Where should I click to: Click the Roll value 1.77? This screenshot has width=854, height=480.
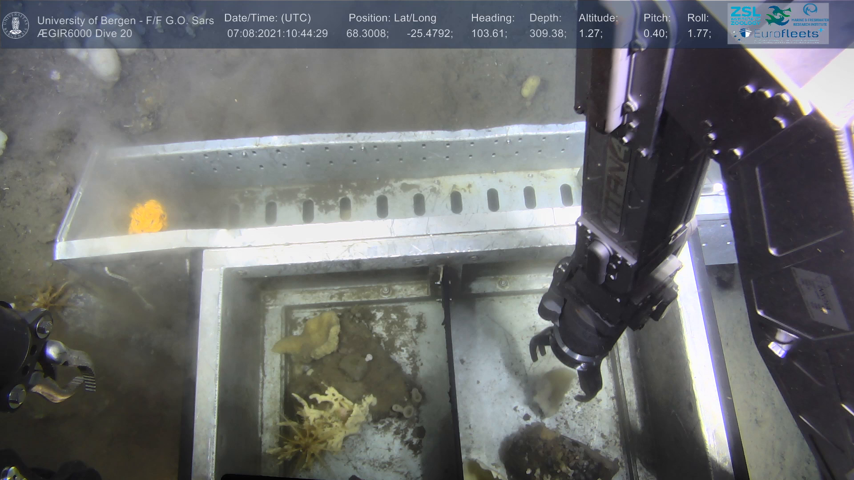coord(699,34)
